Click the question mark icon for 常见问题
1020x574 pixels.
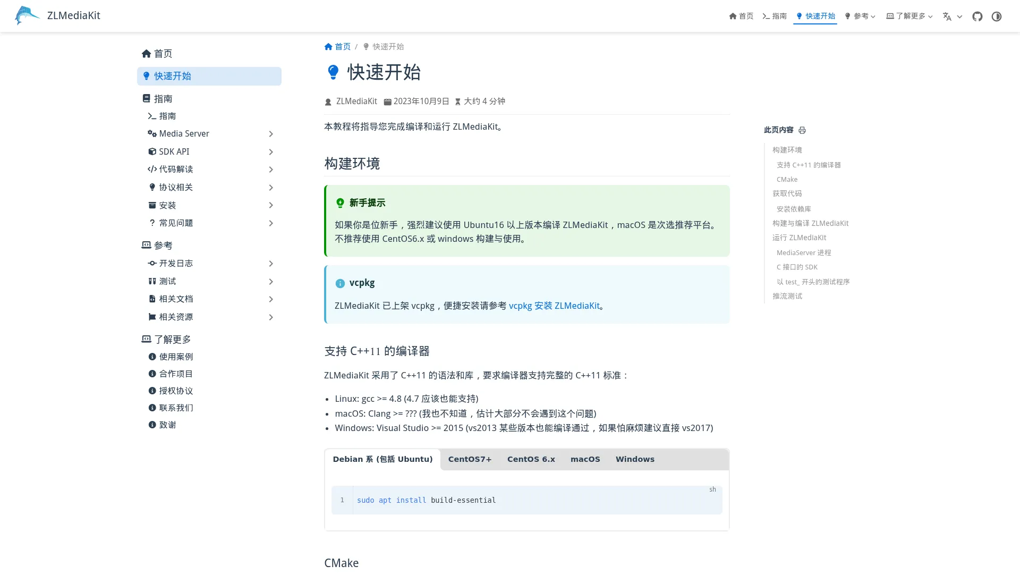click(x=152, y=223)
